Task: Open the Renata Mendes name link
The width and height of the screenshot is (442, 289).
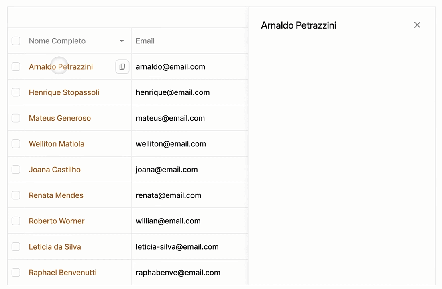Action: (x=56, y=195)
